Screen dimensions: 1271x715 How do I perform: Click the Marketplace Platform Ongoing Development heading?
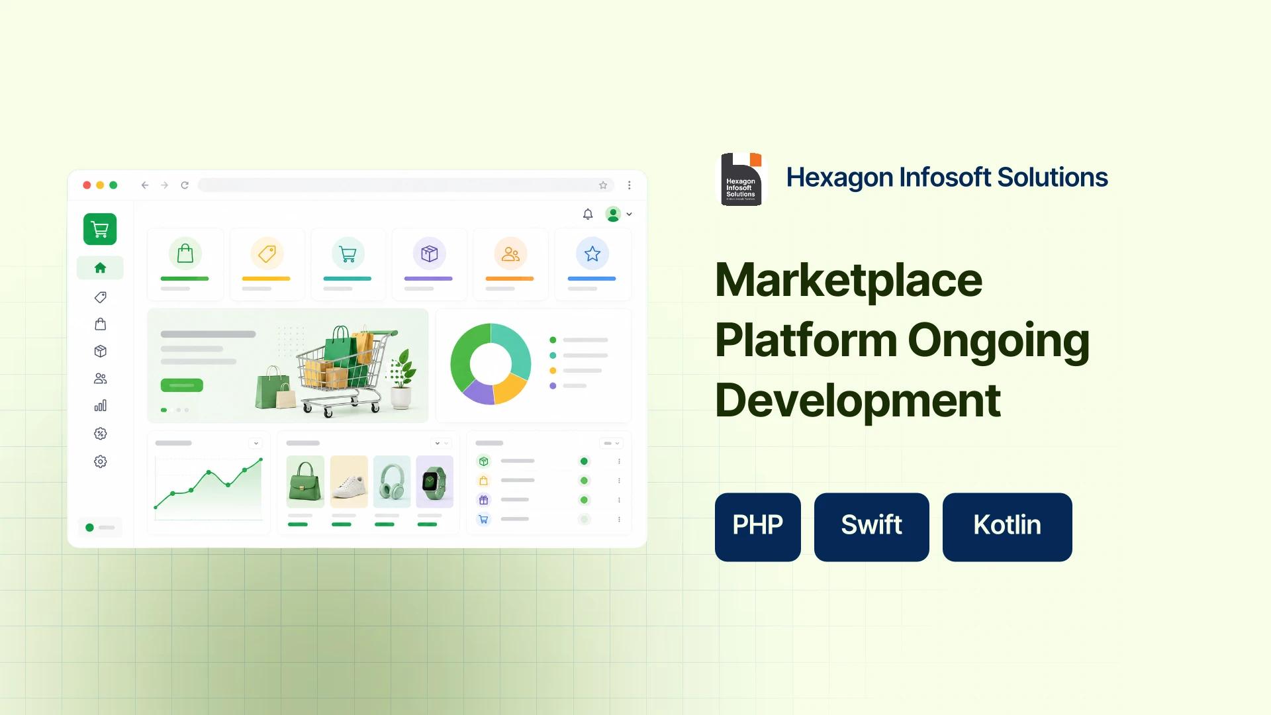pos(902,340)
